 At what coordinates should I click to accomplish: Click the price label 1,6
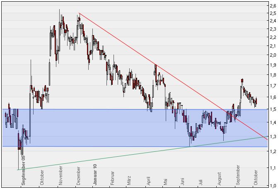(273, 97)
